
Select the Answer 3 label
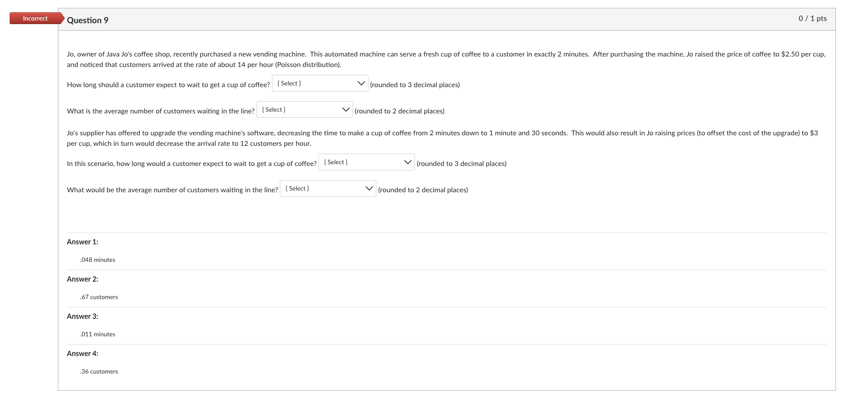(82, 316)
